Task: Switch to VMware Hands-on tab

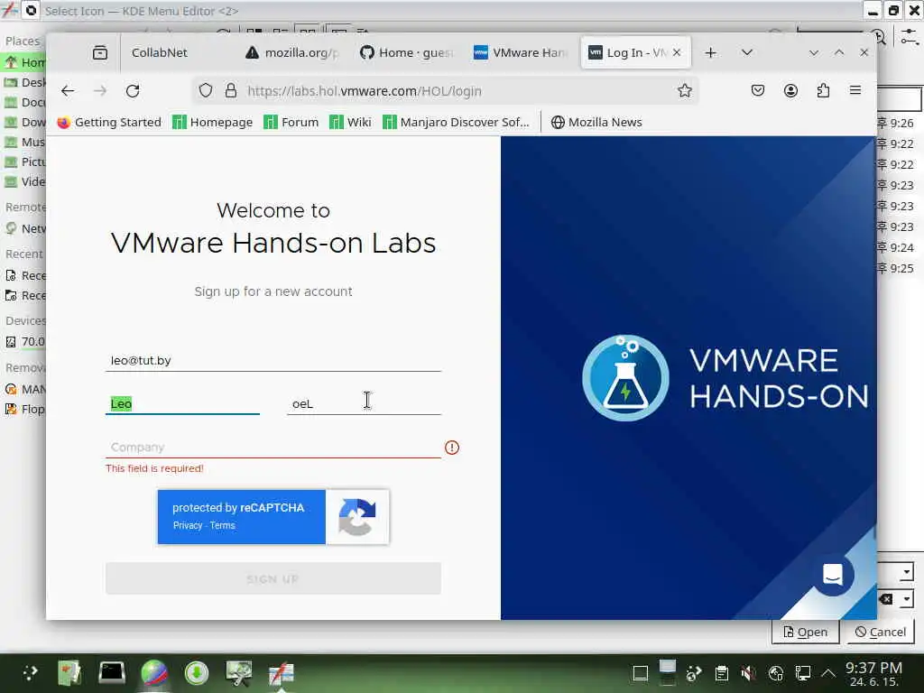Action: (521, 53)
